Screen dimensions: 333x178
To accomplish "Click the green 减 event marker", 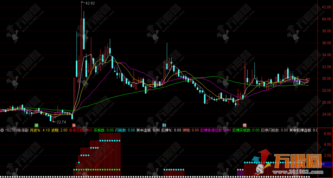I will [36, 125].
